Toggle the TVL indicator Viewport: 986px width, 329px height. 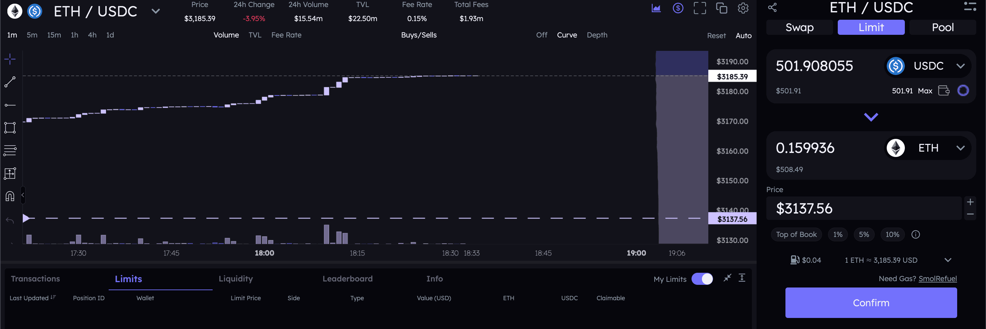(x=255, y=35)
